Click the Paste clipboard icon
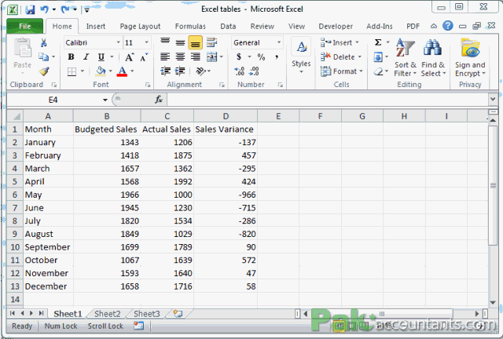Image resolution: width=503 pixels, height=339 pixels. click(x=23, y=49)
